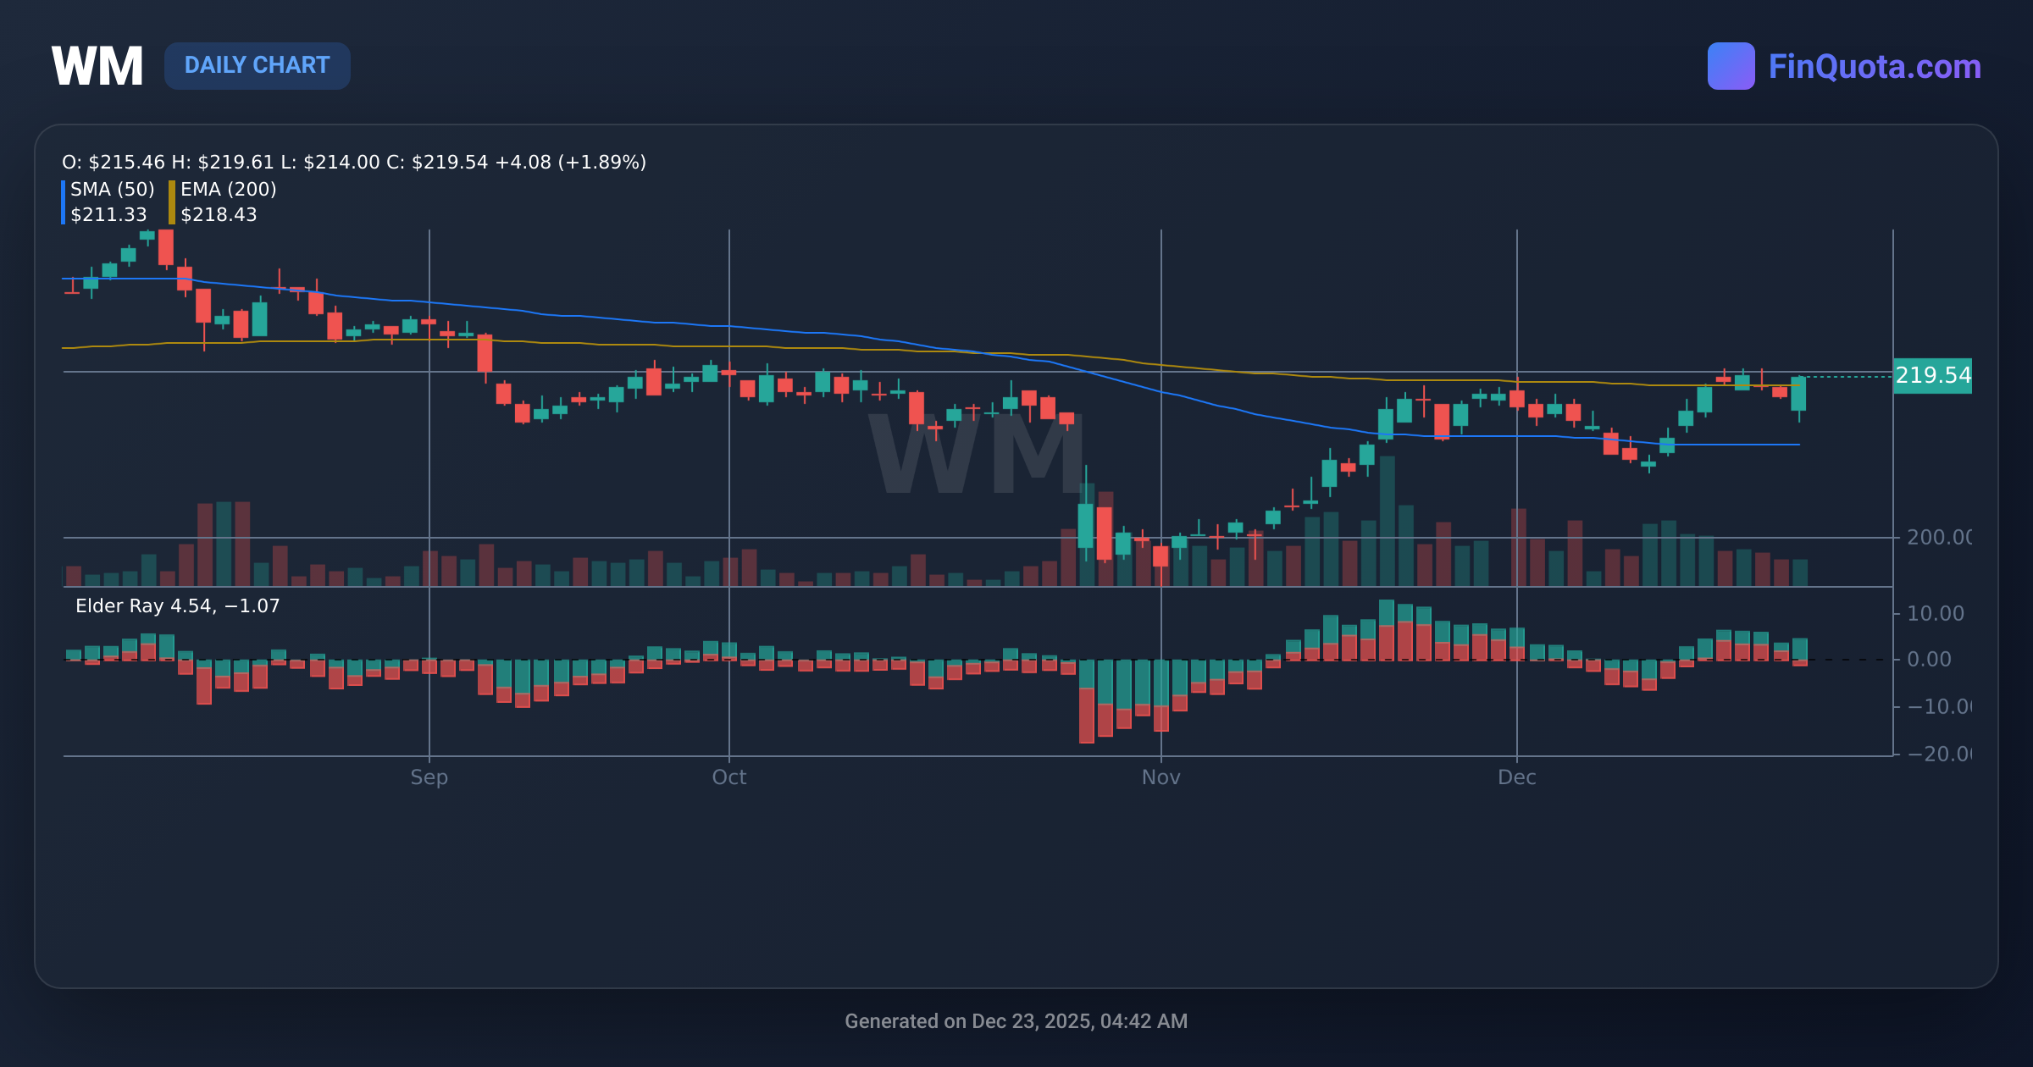This screenshot has width=2033, height=1067.
Task: Collapse the Elder Ray indicator pane
Action: [177, 606]
